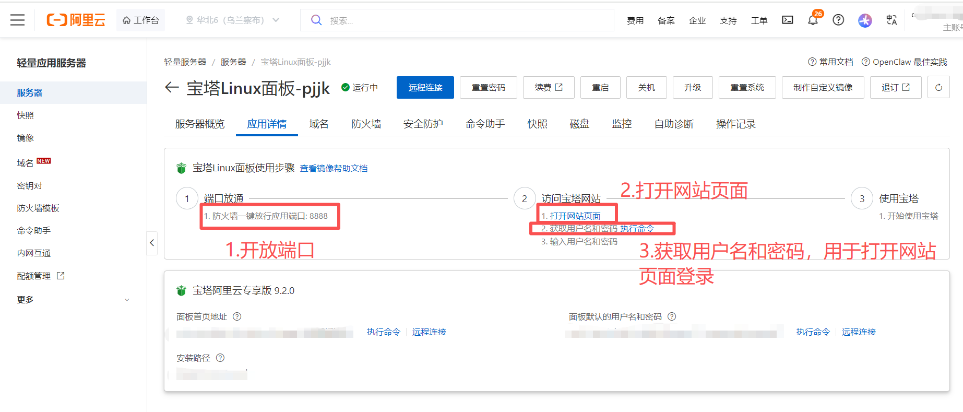Open the help question mark icon

tap(838, 20)
